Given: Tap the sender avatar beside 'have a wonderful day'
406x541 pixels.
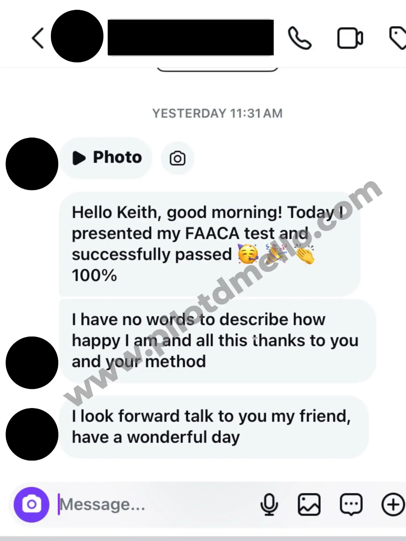Looking at the screenshot, I should pyautogui.click(x=32, y=434).
